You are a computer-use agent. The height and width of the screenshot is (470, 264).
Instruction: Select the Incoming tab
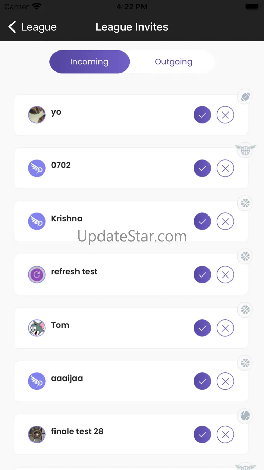pyautogui.click(x=89, y=62)
